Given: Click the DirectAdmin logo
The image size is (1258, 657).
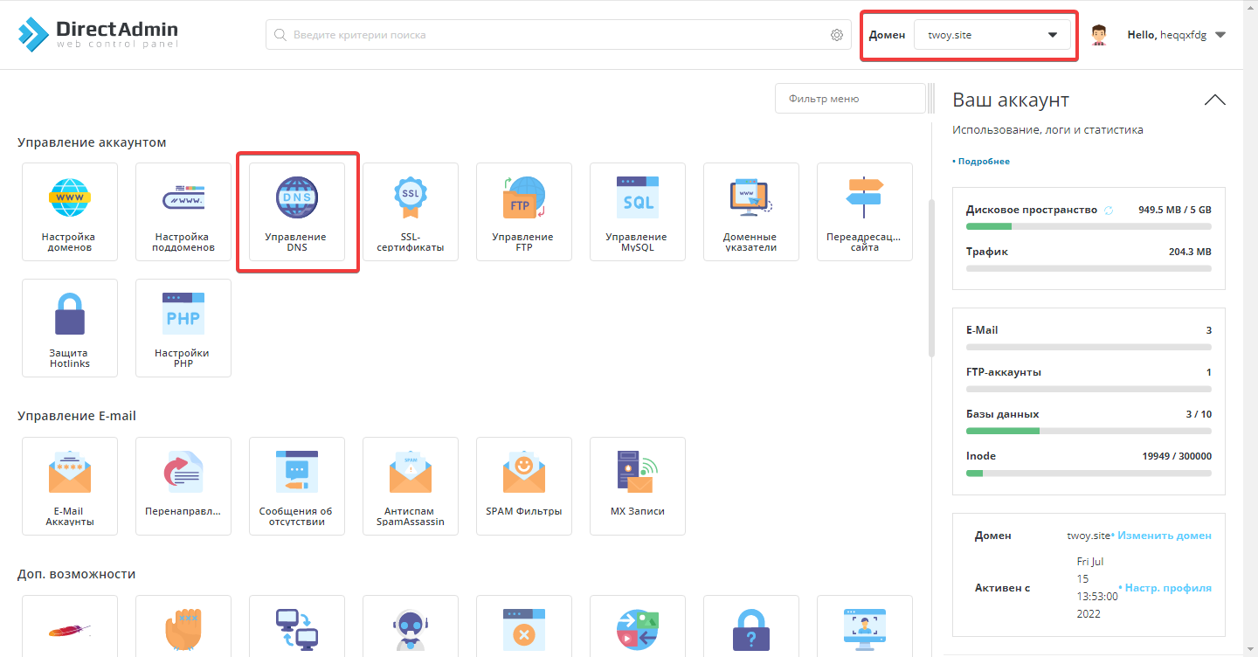Looking at the screenshot, I should 98,34.
